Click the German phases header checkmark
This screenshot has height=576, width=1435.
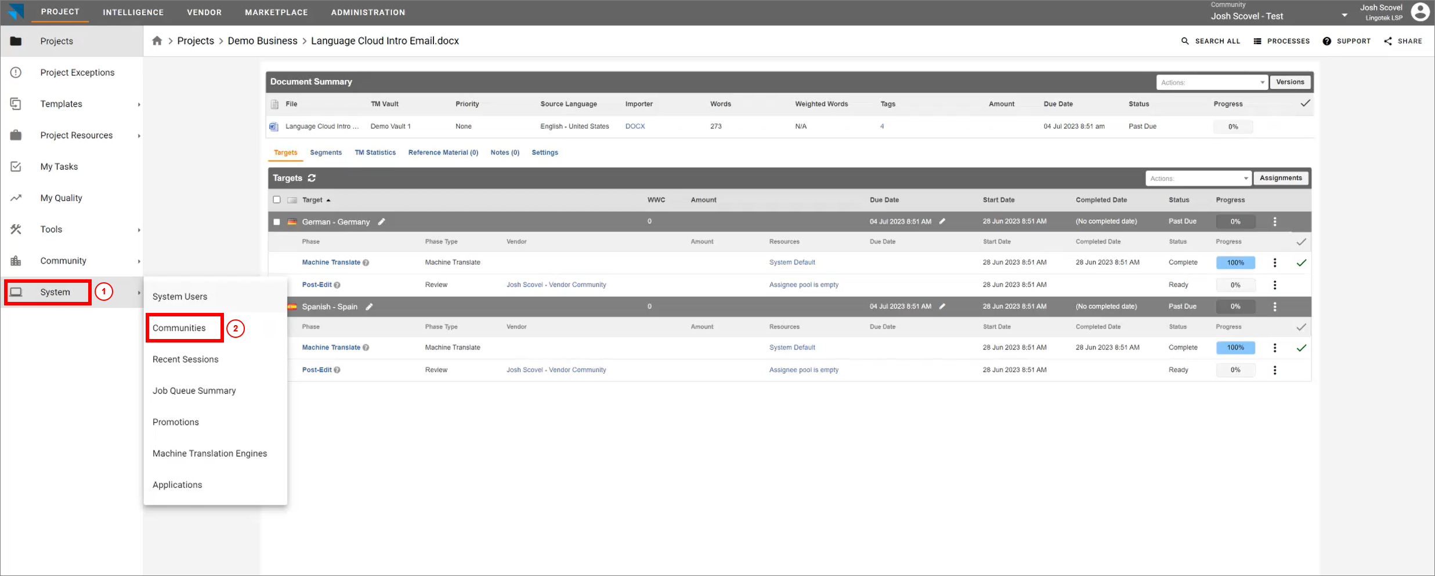(x=1302, y=242)
